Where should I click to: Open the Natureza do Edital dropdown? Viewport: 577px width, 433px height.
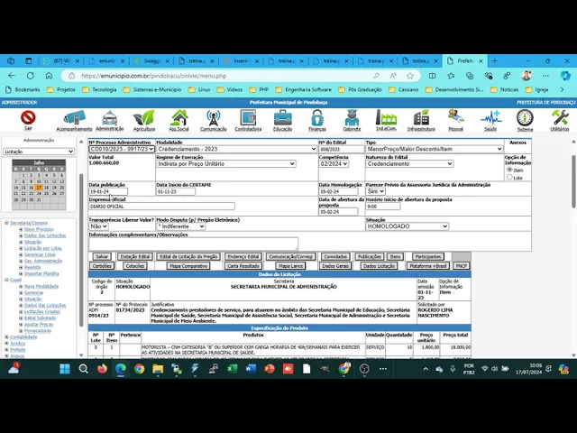click(x=409, y=164)
